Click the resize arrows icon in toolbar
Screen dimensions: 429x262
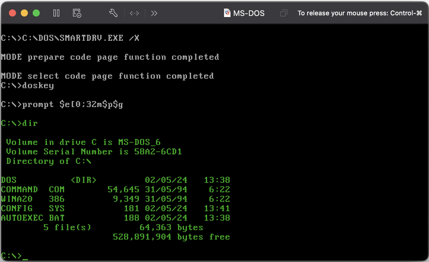click(134, 13)
